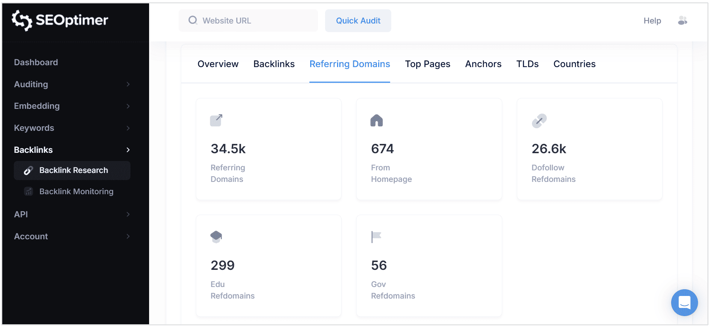This screenshot has height=328, width=710.
Task: Open the Top Pages tab
Action: pos(427,64)
